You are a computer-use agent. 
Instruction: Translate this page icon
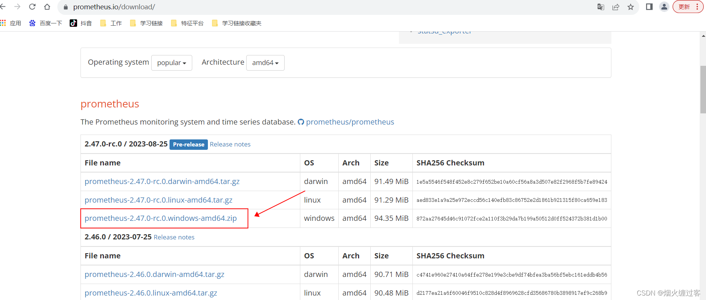(601, 7)
